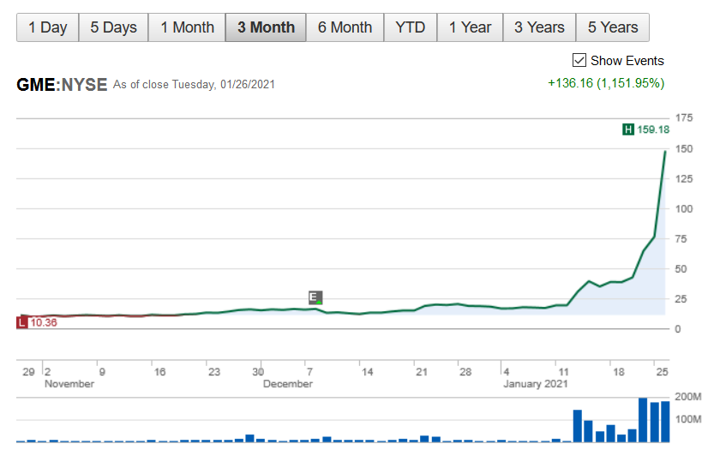Click the 159.18 high price label
The height and width of the screenshot is (456, 720).
tap(653, 130)
